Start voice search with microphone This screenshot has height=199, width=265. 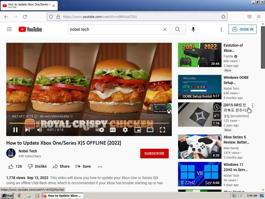tap(193, 29)
